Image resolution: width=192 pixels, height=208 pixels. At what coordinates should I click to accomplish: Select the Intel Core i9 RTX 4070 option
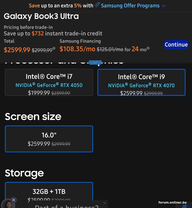coord(141,82)
